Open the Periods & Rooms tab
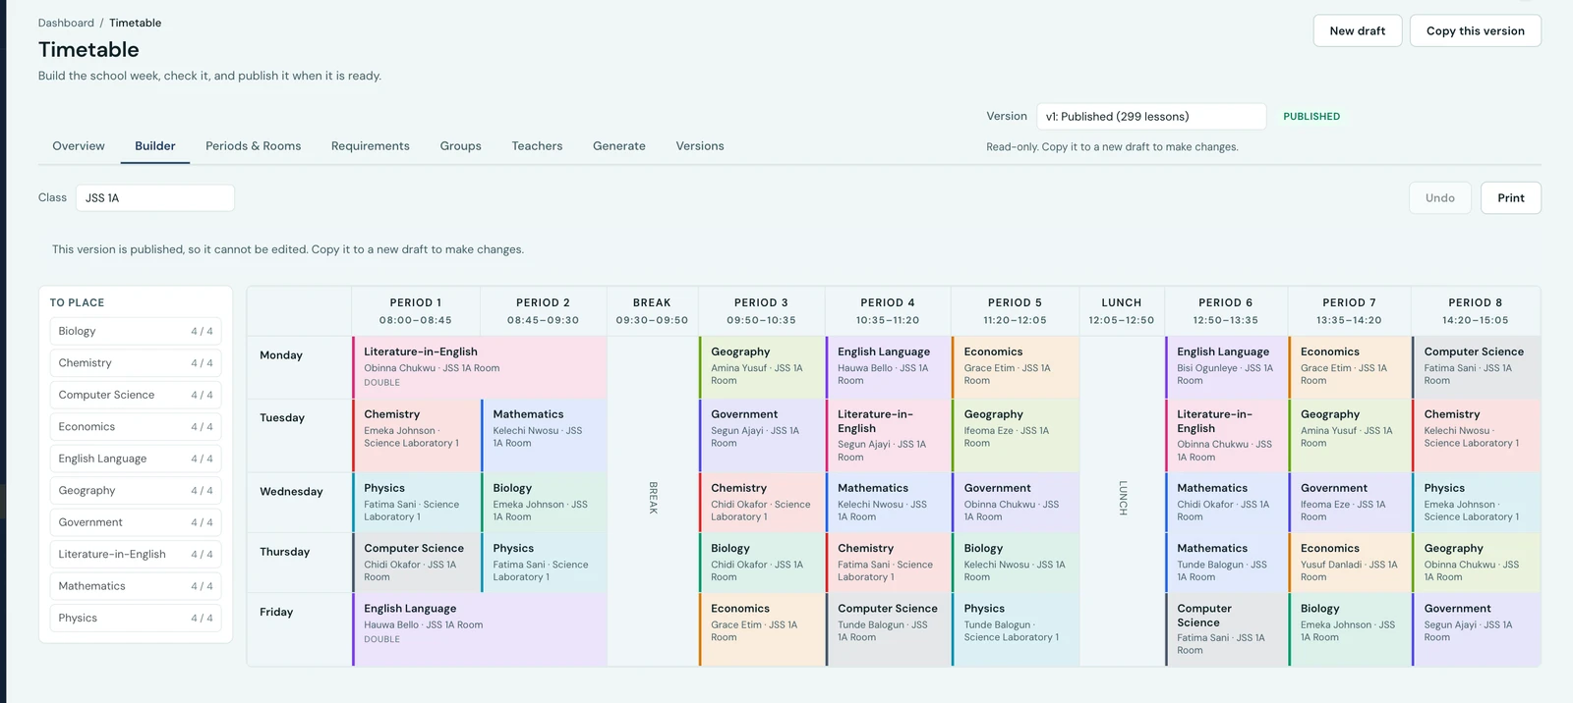This screenshot has width=1573, height=703. (254, 146)
